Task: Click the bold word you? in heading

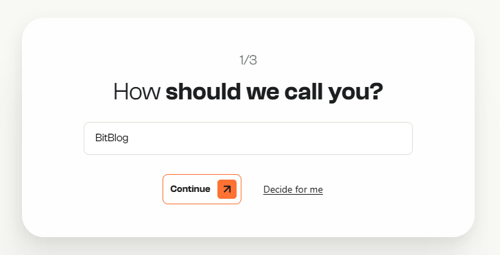Action: tap(355, 93)
